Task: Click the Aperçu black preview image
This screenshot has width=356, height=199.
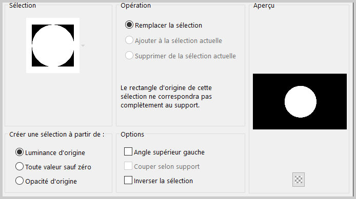Action: 300,101
